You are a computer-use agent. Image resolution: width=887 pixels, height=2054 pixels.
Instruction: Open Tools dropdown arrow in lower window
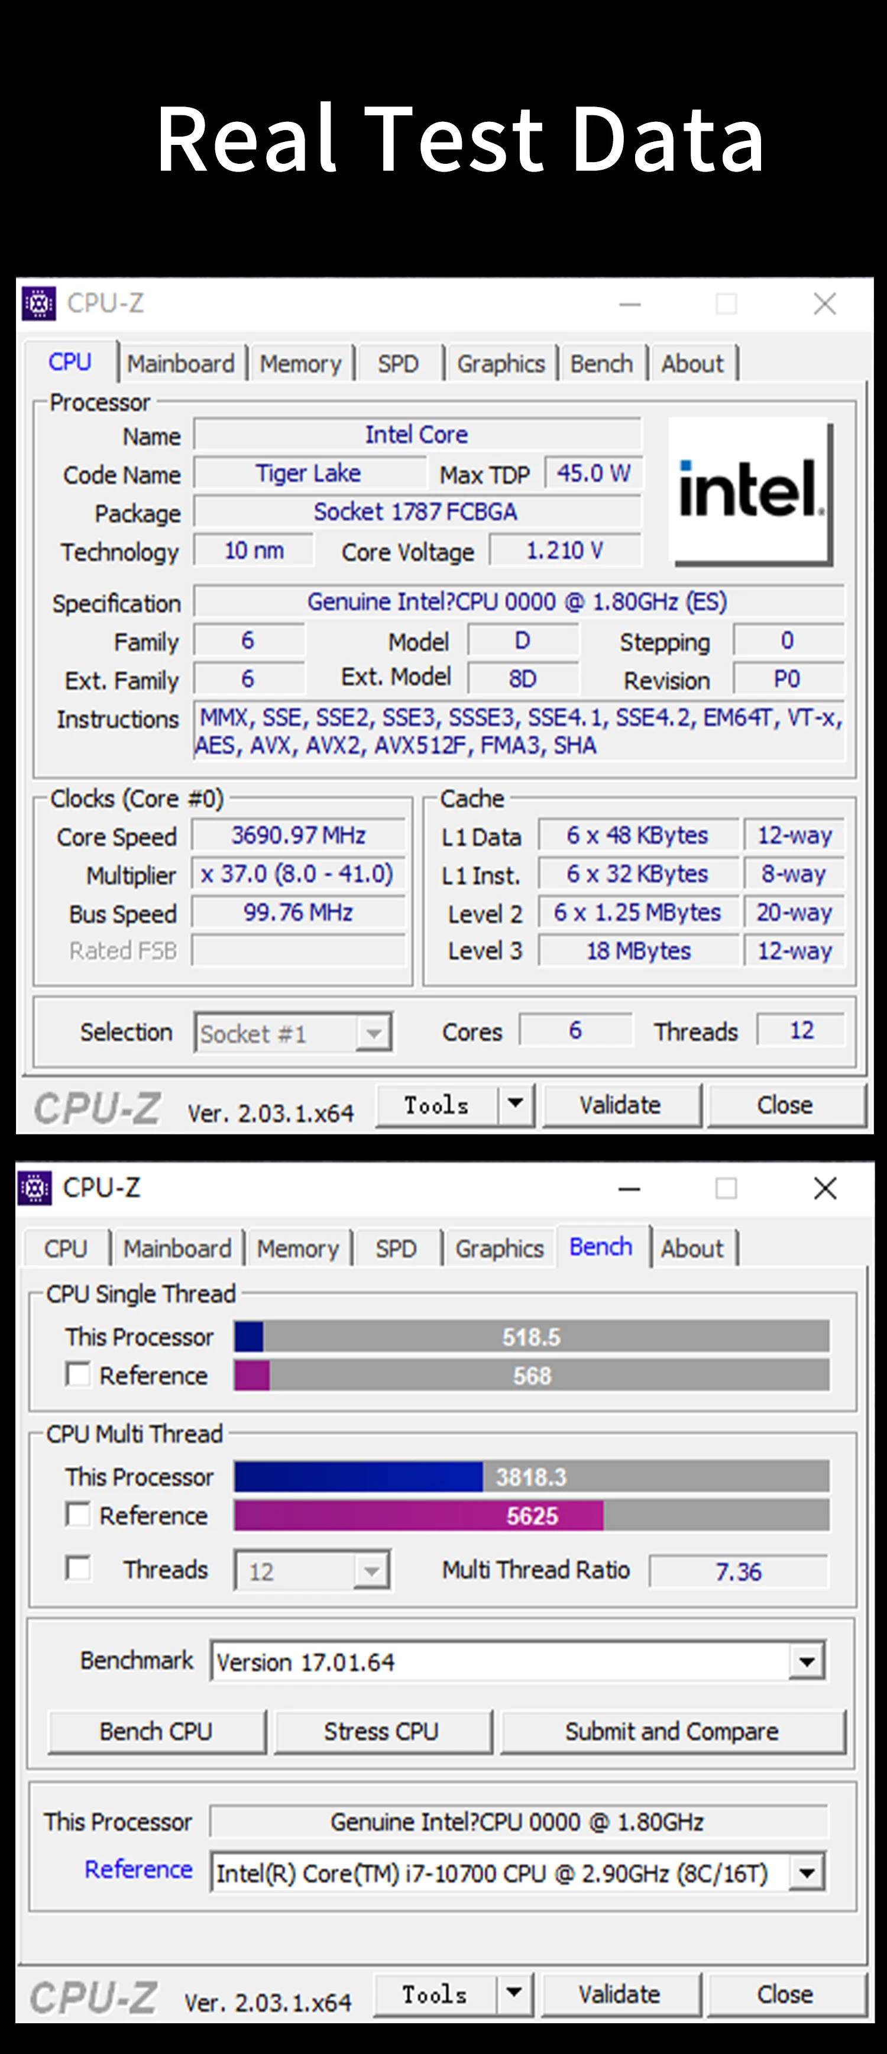click(515, 1994)
